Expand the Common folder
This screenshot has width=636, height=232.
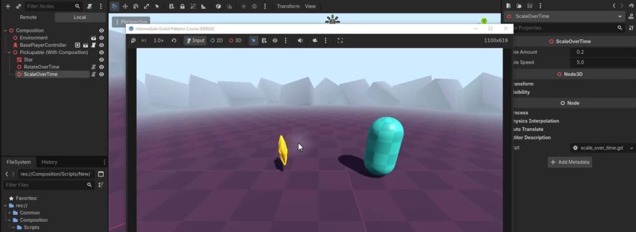click(x=9, y=212)
